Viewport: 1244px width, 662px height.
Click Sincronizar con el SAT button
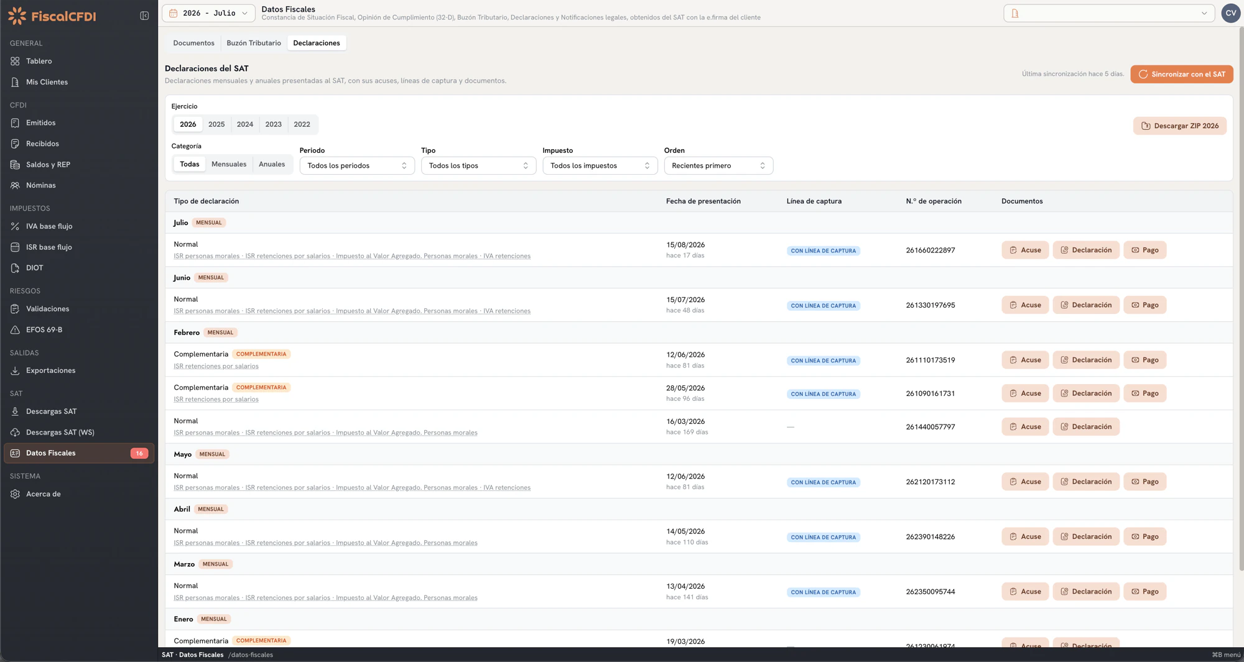point(1181,74)
